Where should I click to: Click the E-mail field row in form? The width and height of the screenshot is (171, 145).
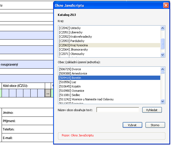click(x=27, y=138)
